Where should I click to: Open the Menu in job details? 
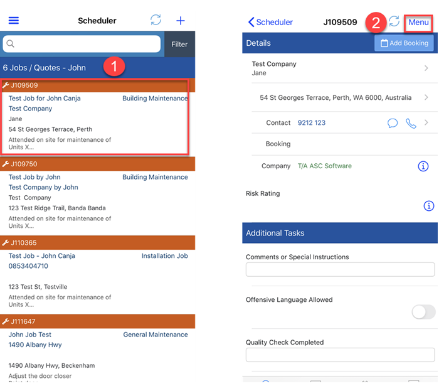(x=418, y=22)
